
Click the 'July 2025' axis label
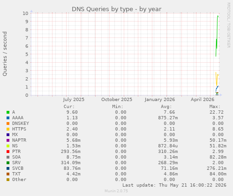[x=74, y=100]
